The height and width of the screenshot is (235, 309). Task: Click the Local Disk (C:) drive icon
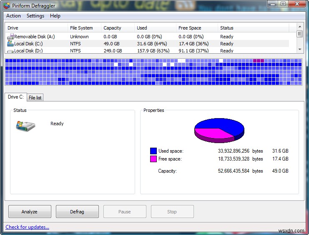tap(10, 43)
